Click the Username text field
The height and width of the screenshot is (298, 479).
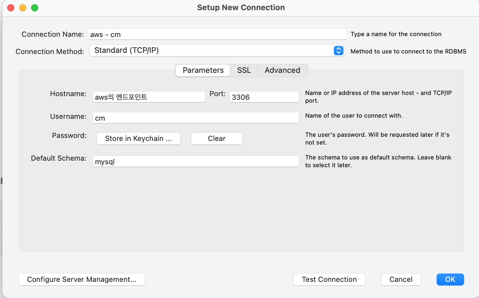click(196, 118)
